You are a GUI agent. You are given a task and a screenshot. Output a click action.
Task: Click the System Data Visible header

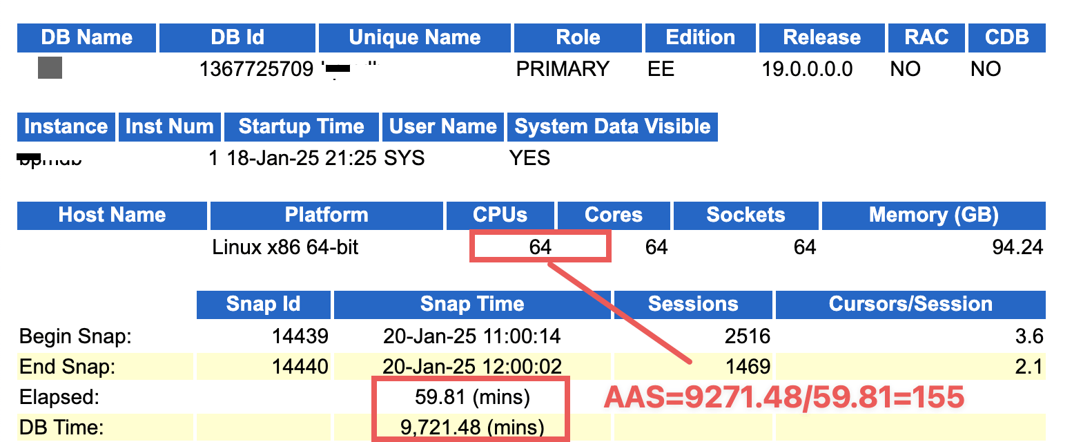pyautogui.click(x=612, y=126)
